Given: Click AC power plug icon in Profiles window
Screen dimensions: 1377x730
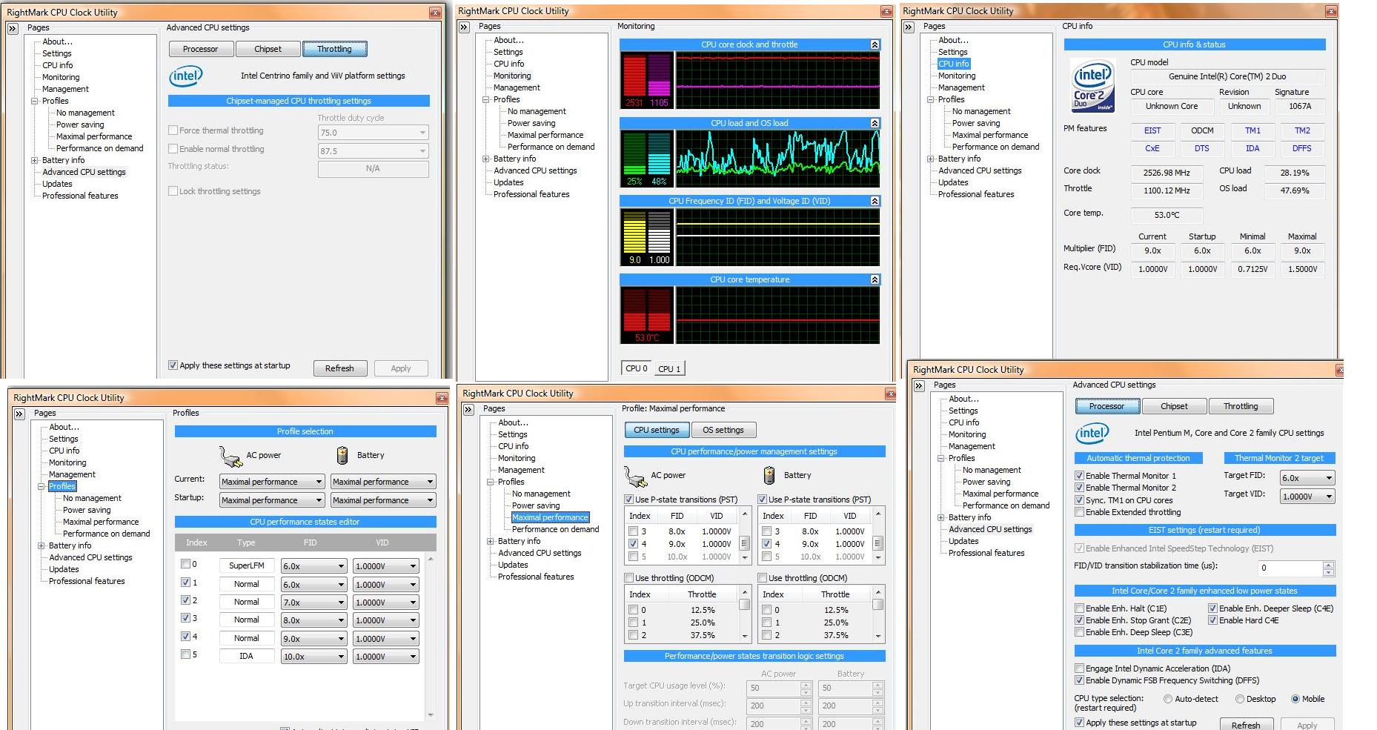Looking at the screenshot, I should click(230, 456).
